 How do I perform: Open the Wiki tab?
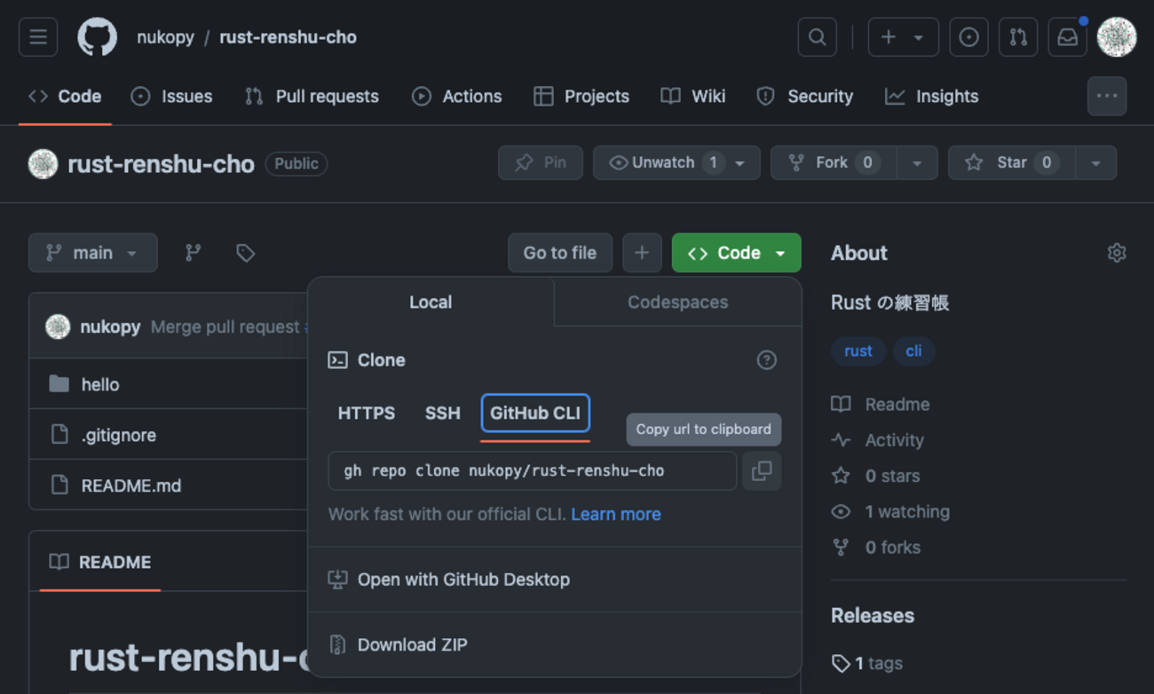point(693,96)
